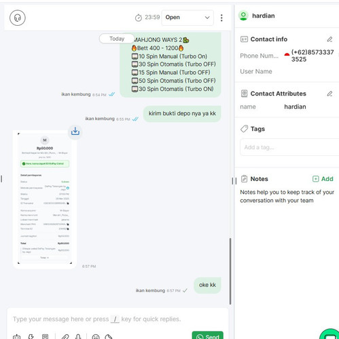Open the emoji picker icon
The width and height of the screenshot is (339, 339).
click(96, 337)
